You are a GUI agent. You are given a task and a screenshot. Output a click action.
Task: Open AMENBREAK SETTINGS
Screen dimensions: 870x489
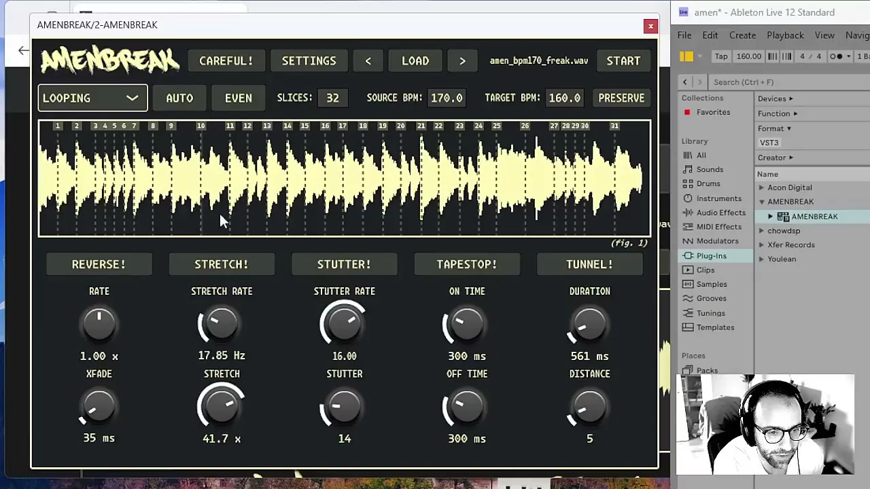click(x=309, y=61)
